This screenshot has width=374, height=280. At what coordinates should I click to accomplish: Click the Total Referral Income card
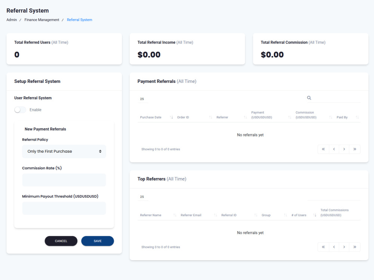[187, 49]
